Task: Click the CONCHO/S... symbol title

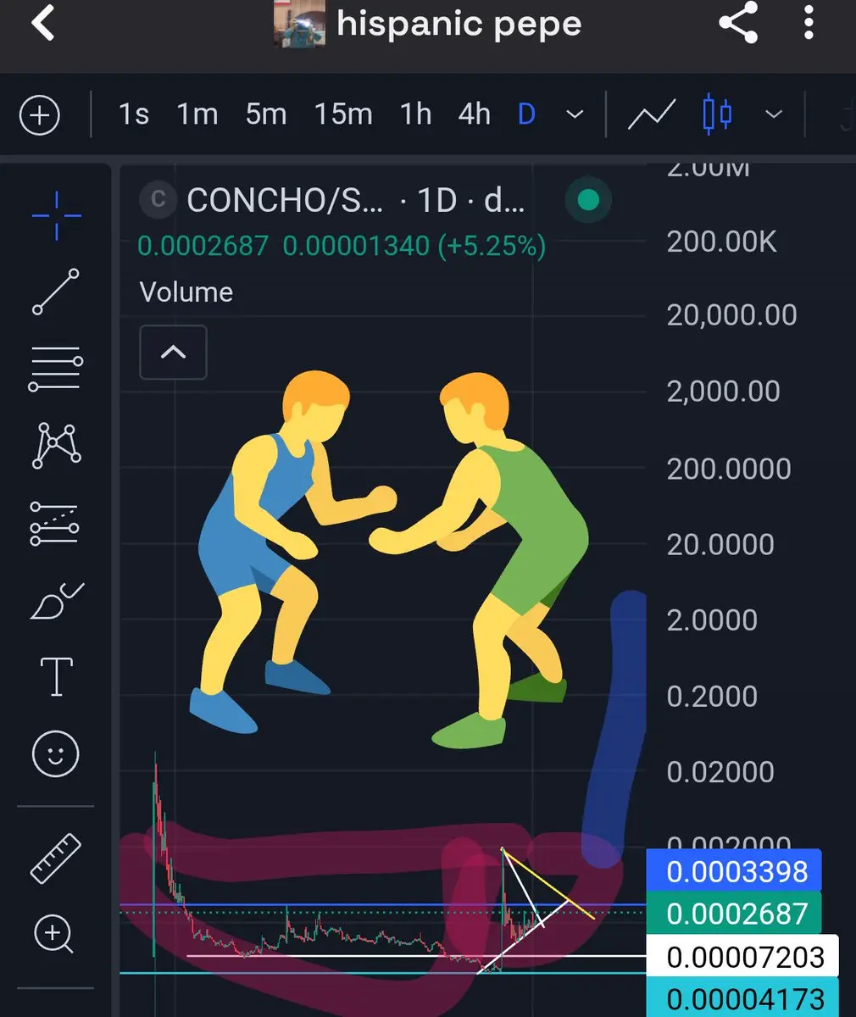Action: pos(285,201)
